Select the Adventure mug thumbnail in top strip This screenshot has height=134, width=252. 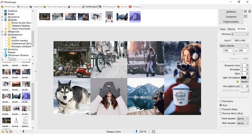pos(135,17)
